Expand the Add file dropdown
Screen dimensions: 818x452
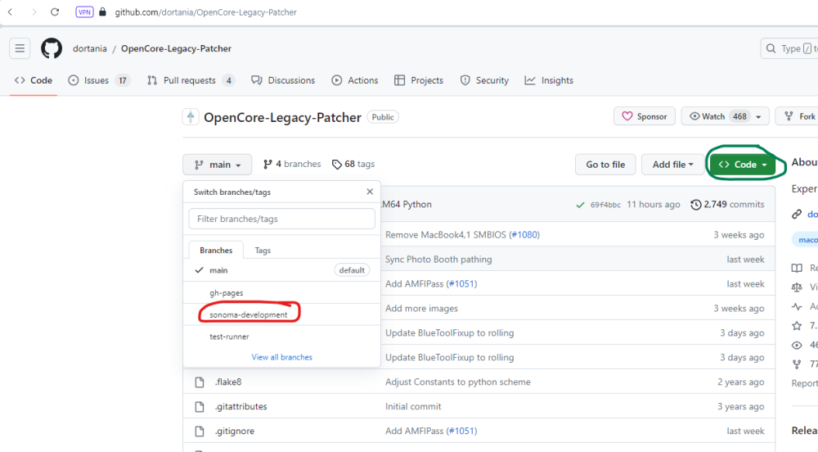click(672, 165)
